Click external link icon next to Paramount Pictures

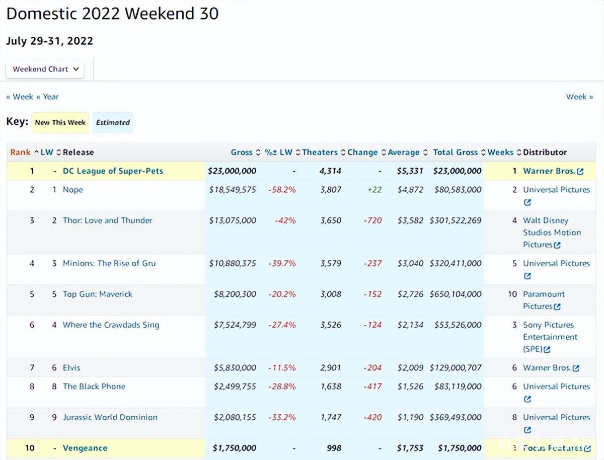[557, 306]
